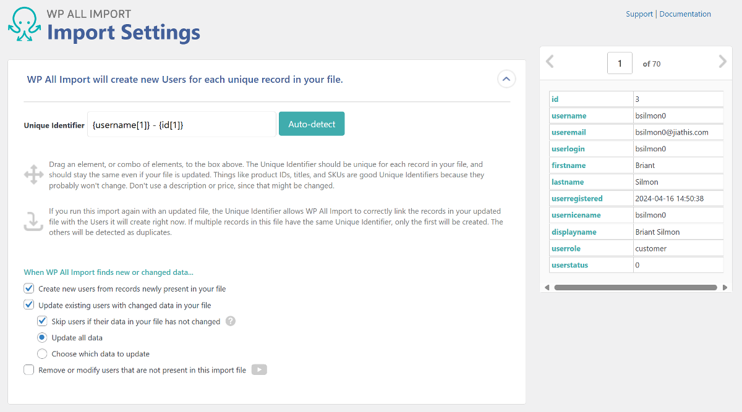Click the id value '3'
742x412 pixels.
click(638, 99)
